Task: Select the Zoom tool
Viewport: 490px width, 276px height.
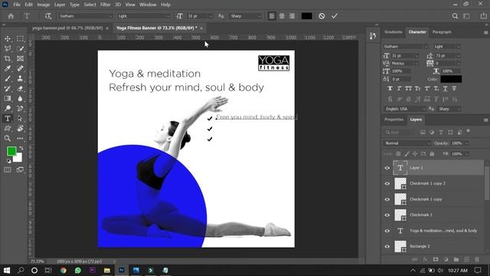Action: [8, 138]
